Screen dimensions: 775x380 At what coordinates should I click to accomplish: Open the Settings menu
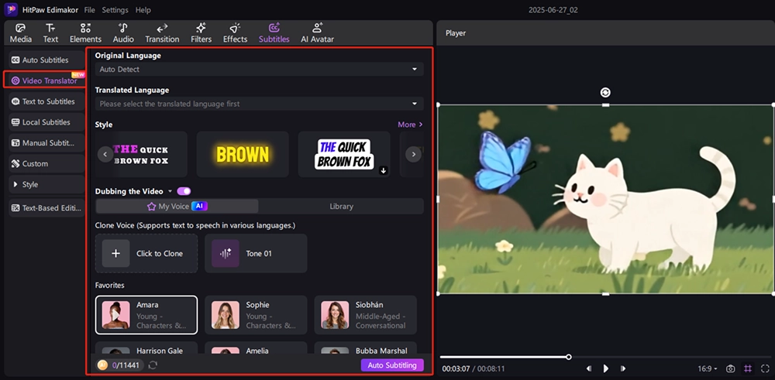[x=115, y=10]
